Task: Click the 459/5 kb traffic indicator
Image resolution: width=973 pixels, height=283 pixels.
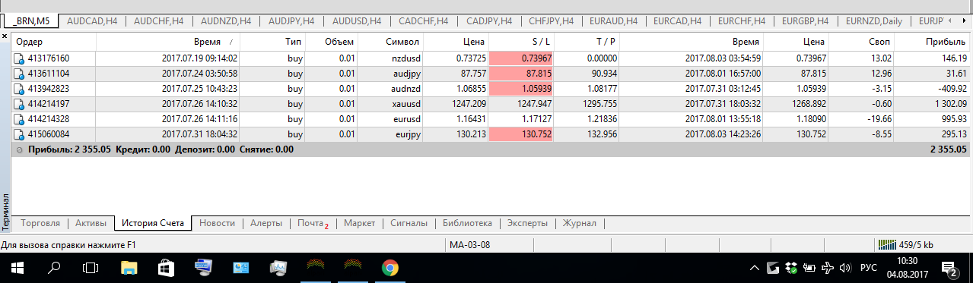Action: click(x=916, y=245)
